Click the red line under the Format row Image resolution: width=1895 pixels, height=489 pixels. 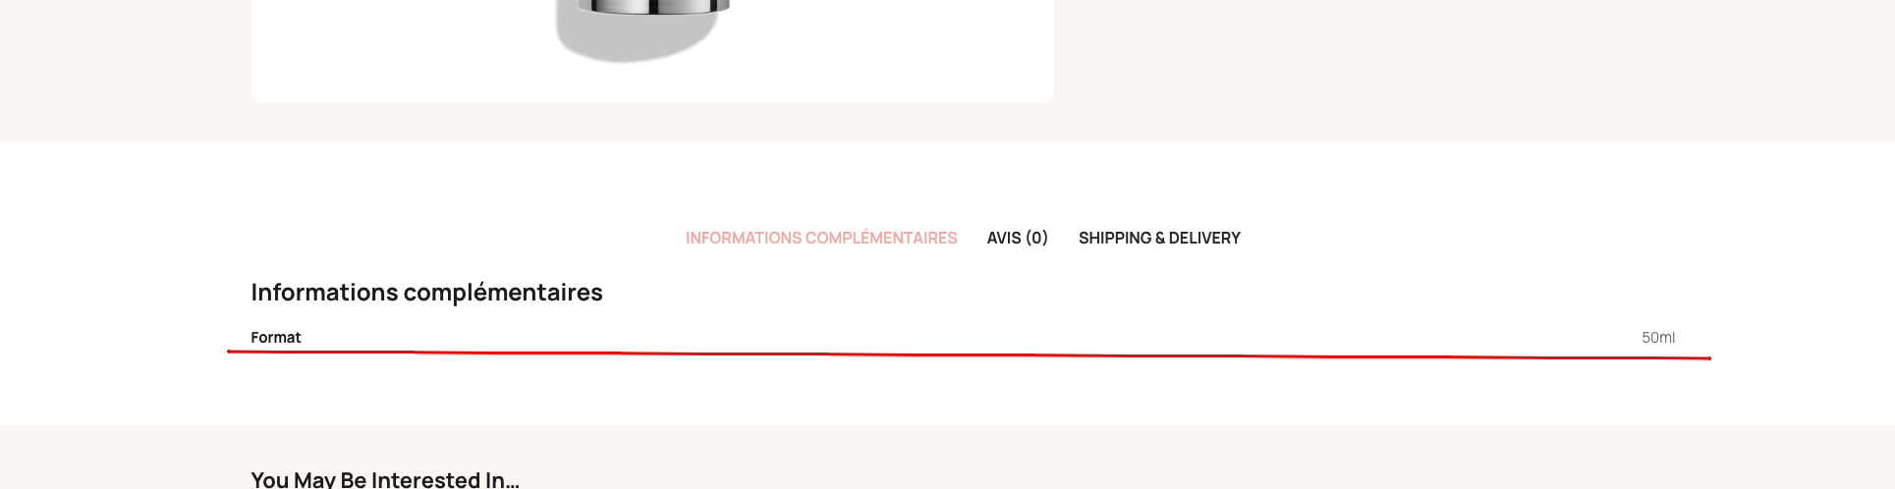point(969,354)
